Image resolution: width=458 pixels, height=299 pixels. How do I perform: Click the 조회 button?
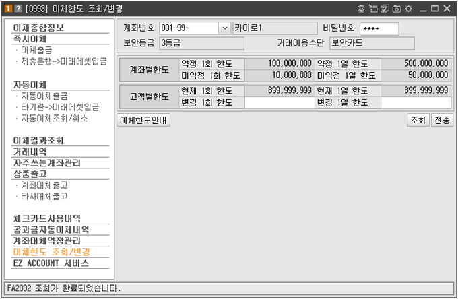[x=418, y=121]
